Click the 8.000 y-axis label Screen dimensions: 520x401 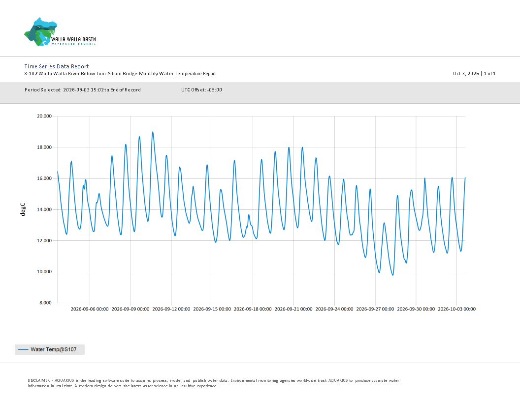point(46,303)
